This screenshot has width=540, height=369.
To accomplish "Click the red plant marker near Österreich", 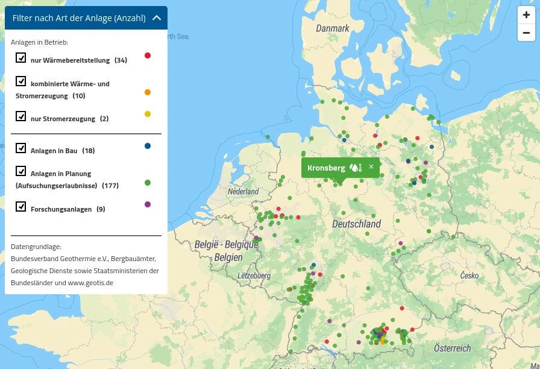I will coord(412,330).
